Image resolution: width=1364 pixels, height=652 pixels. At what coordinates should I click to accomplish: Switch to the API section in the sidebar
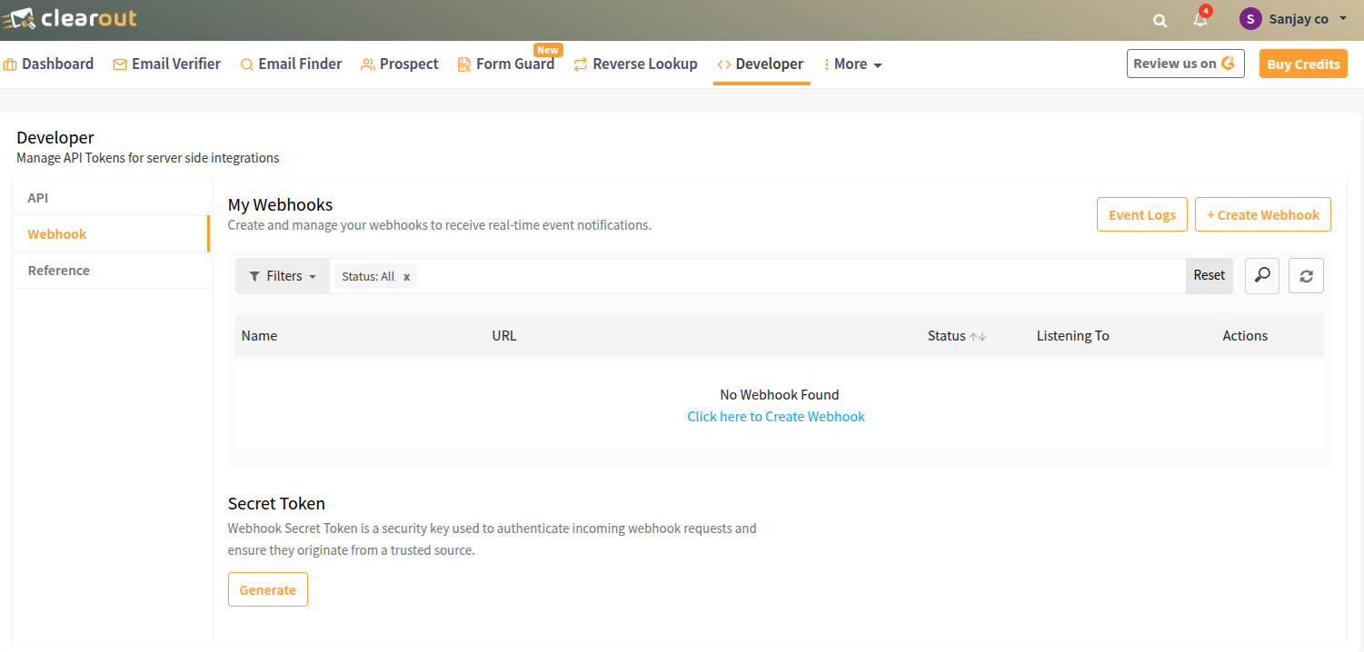pyautogui.click(x=38, y=197)
